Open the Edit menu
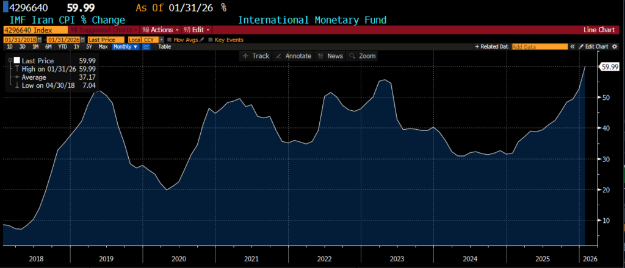Viewport: 625px width, 268px height. 194,29
